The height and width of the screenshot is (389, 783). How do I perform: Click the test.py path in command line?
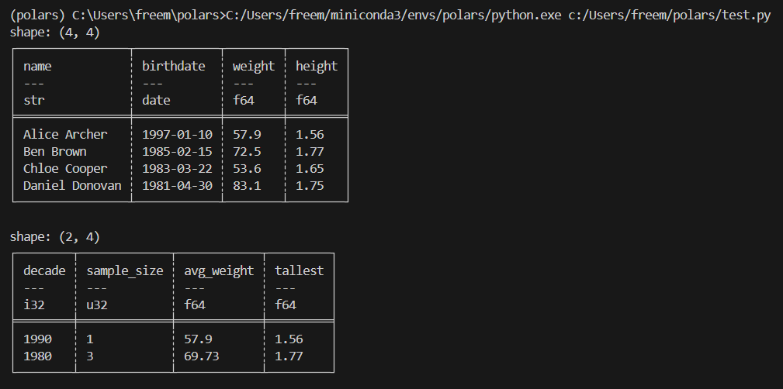[670, 15]
